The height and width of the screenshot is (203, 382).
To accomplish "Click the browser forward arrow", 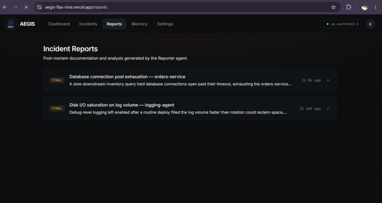I will (x=15, y=7).
